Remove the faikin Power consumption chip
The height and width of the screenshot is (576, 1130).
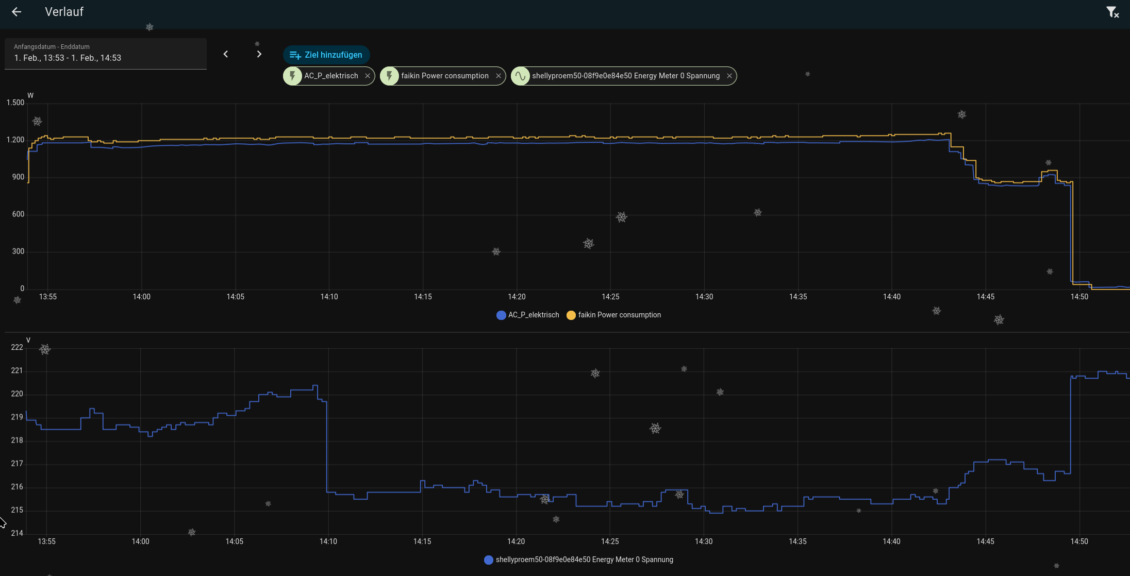click(x=498, y=76)
